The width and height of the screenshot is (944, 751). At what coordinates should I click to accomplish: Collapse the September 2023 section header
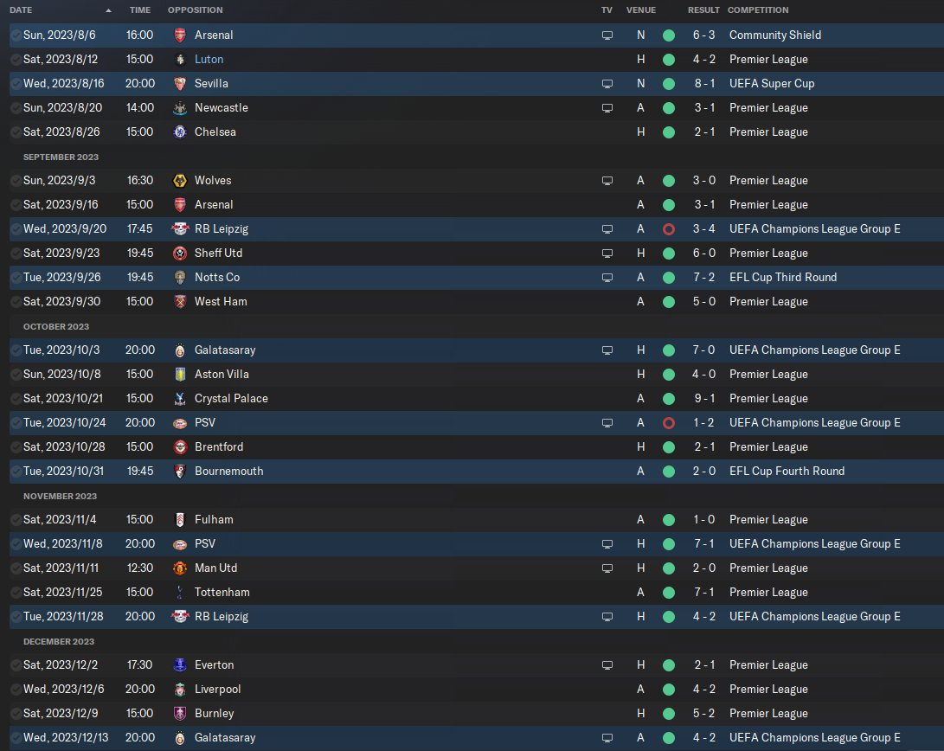click(61, 157)
